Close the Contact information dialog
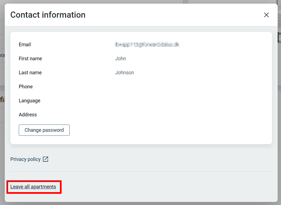Screen dimensions: 281x205 266,15
